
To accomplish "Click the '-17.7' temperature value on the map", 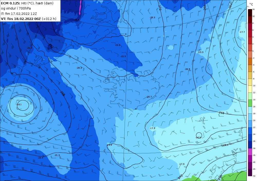I will point(242,32).
